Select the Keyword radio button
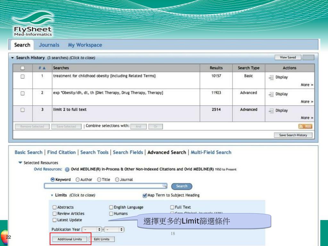Image resolution: width=328 pixels, height=246 pixels. tap(53, 179)
